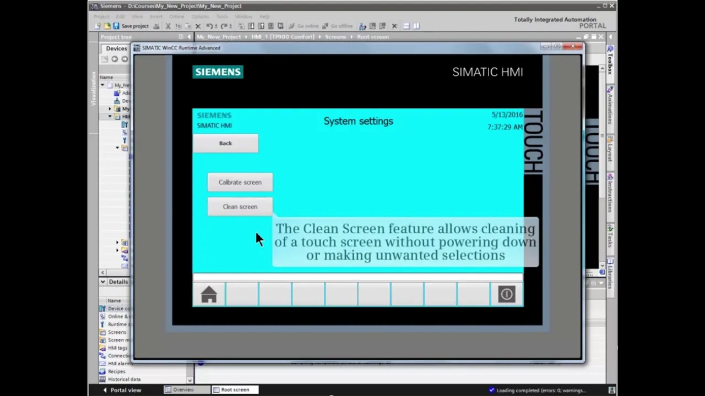The image size is (705, 396).
Task: Click Recipes in Details view list
Action: click(x=116, y=371)
